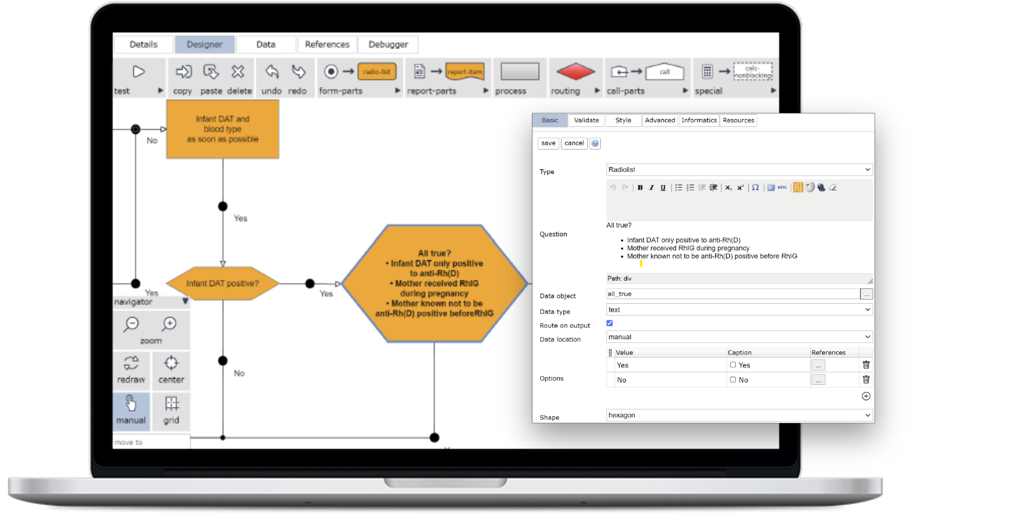This screenshot has height=523, width=1026.
Task: Toggle the grid tool icon
Action: [x=172, y=404]
